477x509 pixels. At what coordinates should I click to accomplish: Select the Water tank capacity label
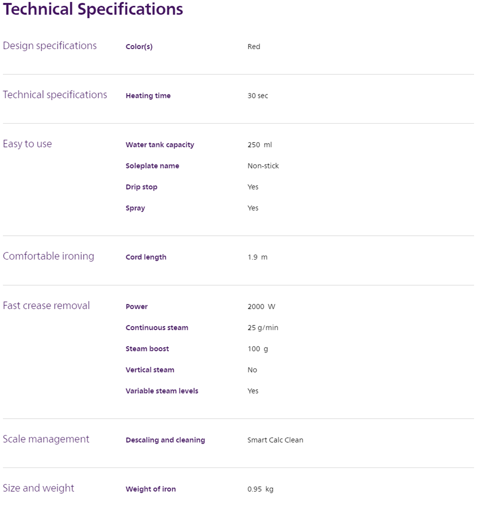(160, 145)
